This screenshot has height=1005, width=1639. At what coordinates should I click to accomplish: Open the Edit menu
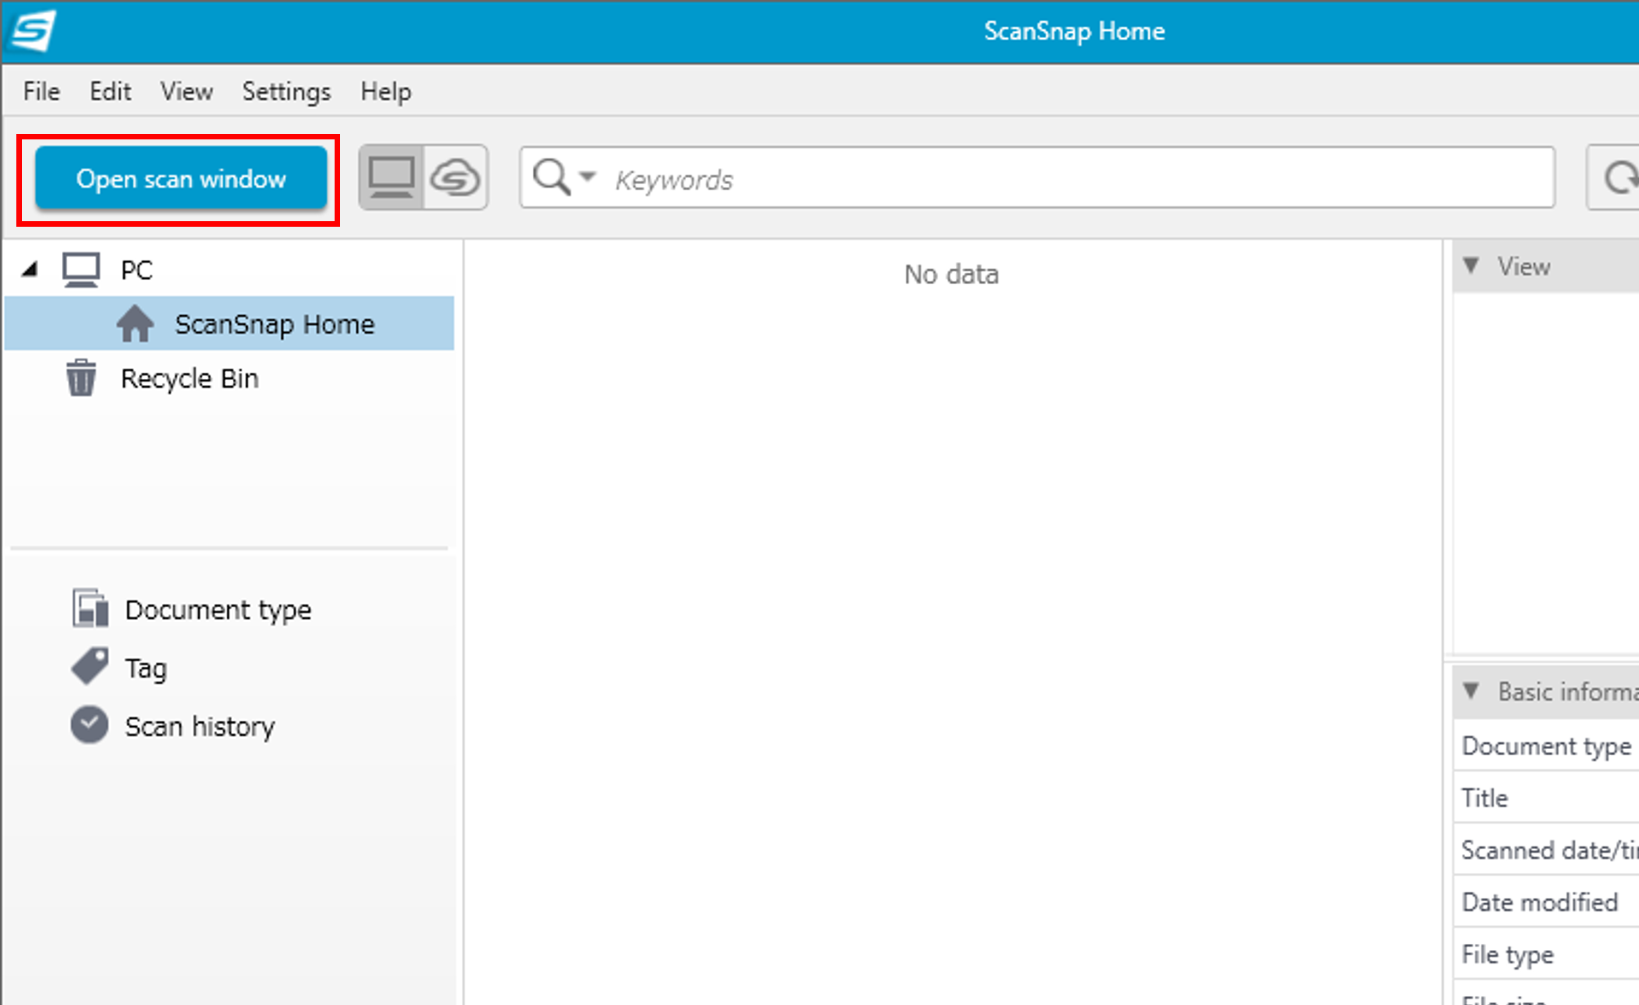coord(110,91)
